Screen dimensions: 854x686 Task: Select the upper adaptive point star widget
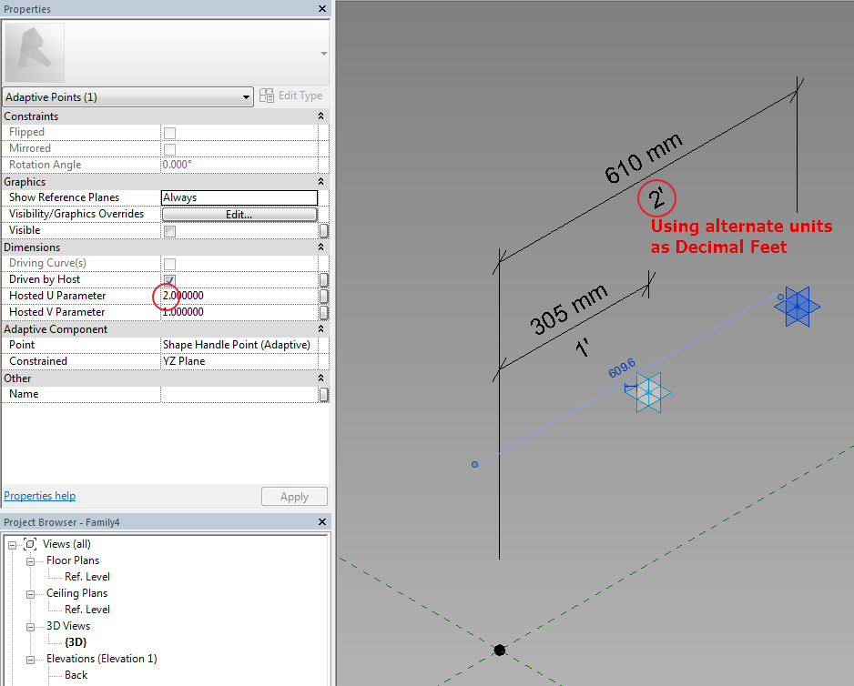coord(797,306)
